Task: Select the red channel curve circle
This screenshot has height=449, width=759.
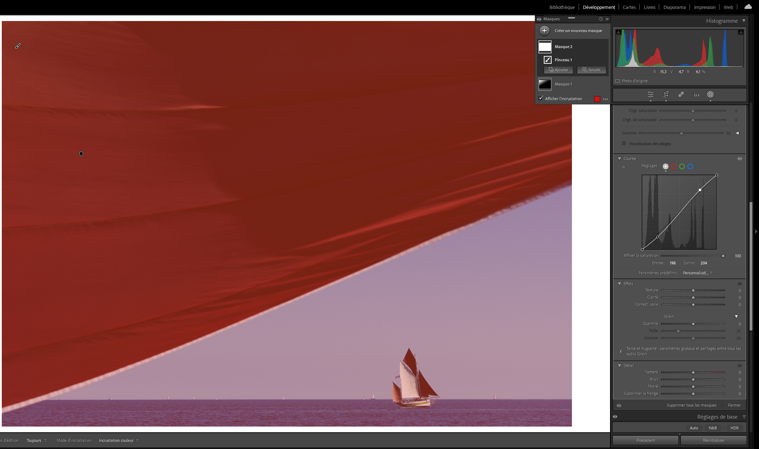Action: pyautogui.click(x=674, y=166)
